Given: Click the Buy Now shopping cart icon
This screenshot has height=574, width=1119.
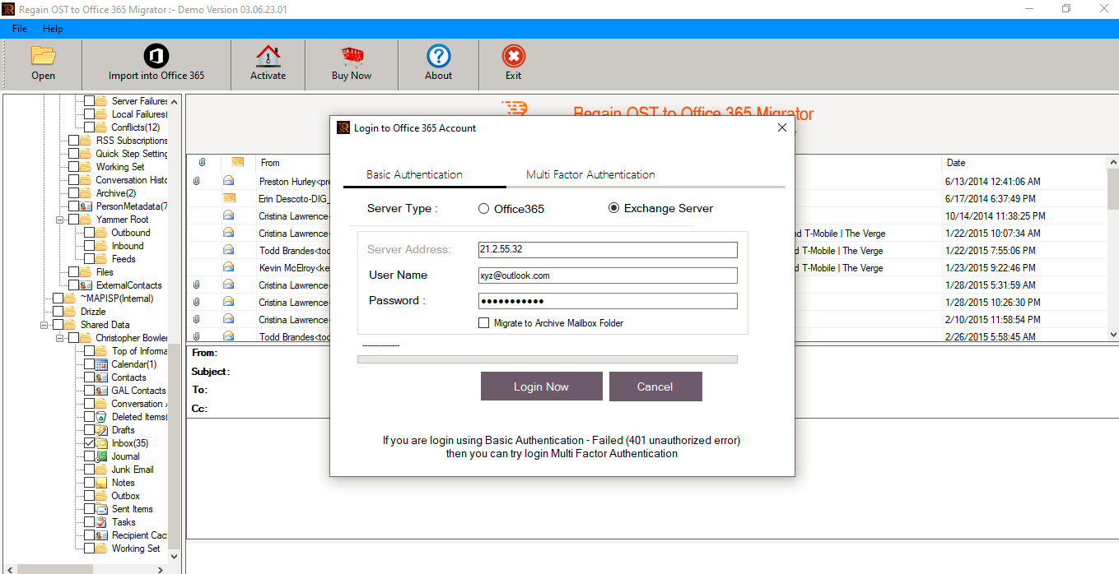Looking at the screenshot, I should 352,56.
